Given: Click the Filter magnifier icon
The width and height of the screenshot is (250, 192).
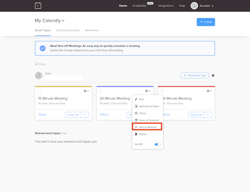Looking at the screenshot, I should click(x=37, y=64).
